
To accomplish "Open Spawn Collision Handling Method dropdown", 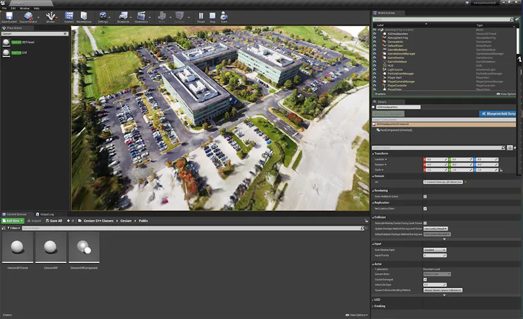I will coord(442,290).
